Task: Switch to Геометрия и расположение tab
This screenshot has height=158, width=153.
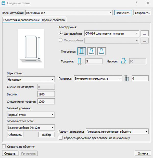Action: click(21, 20)
